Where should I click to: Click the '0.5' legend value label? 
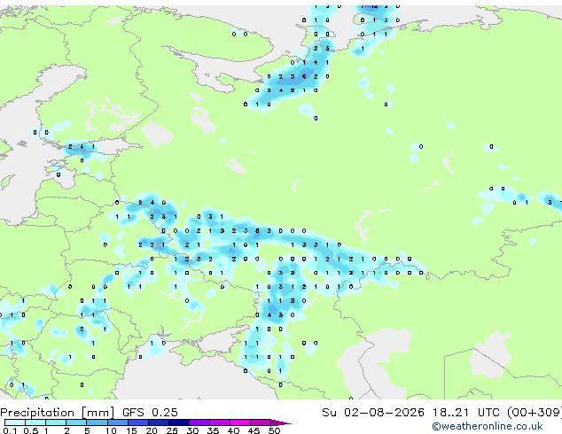coord(31,430)
